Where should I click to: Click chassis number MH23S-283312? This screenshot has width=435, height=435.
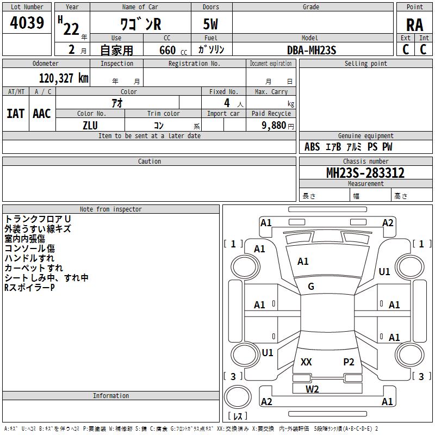[365, 173]
